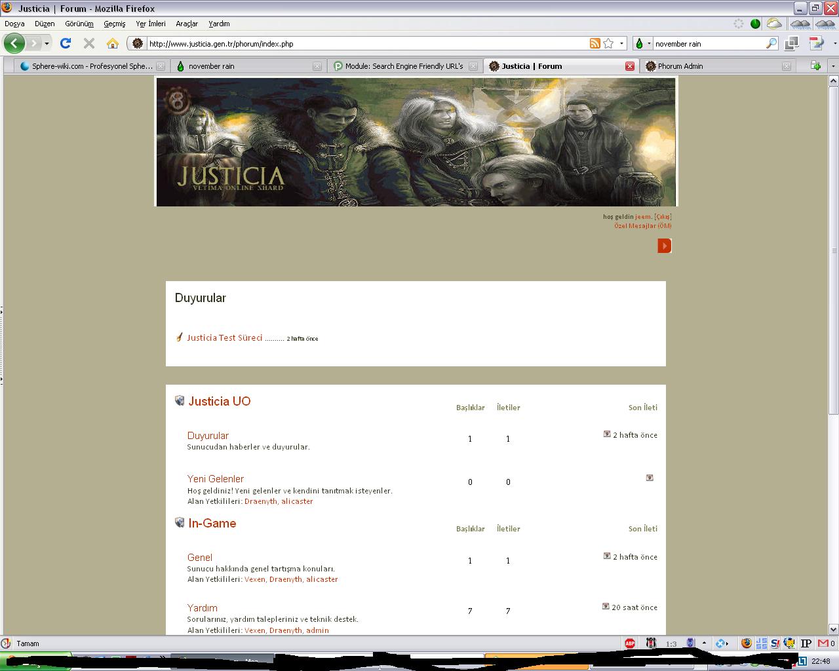Viewport: 839px width, 671px height.
Task: Open the Duyurular forum link
Action: [208, 436]
